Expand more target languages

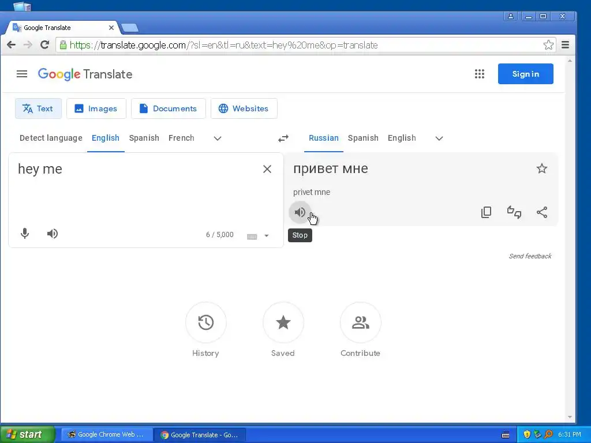[439, 138]
